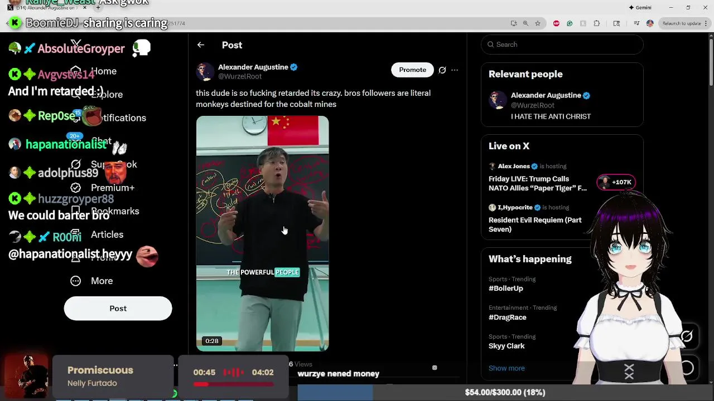Open the Grammarly extension icon
714x401 pixels.
coord(570,23)
